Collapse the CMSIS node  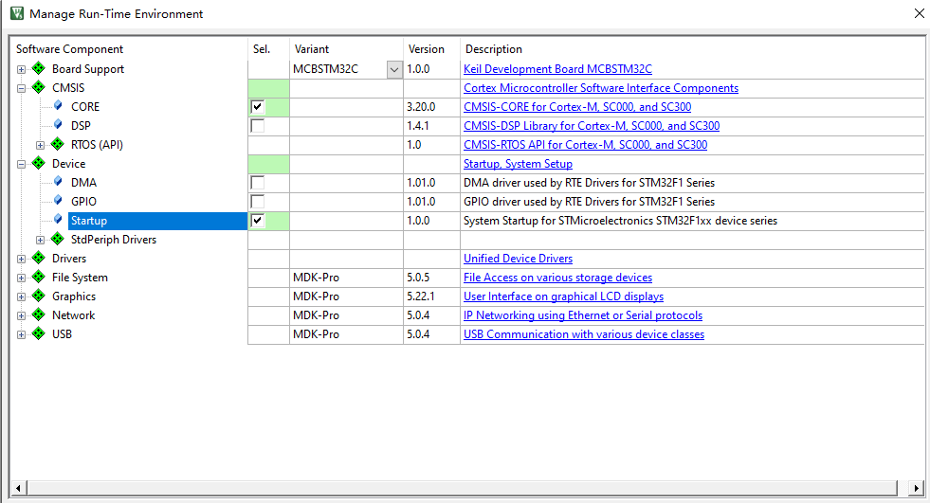click(22, 88)
